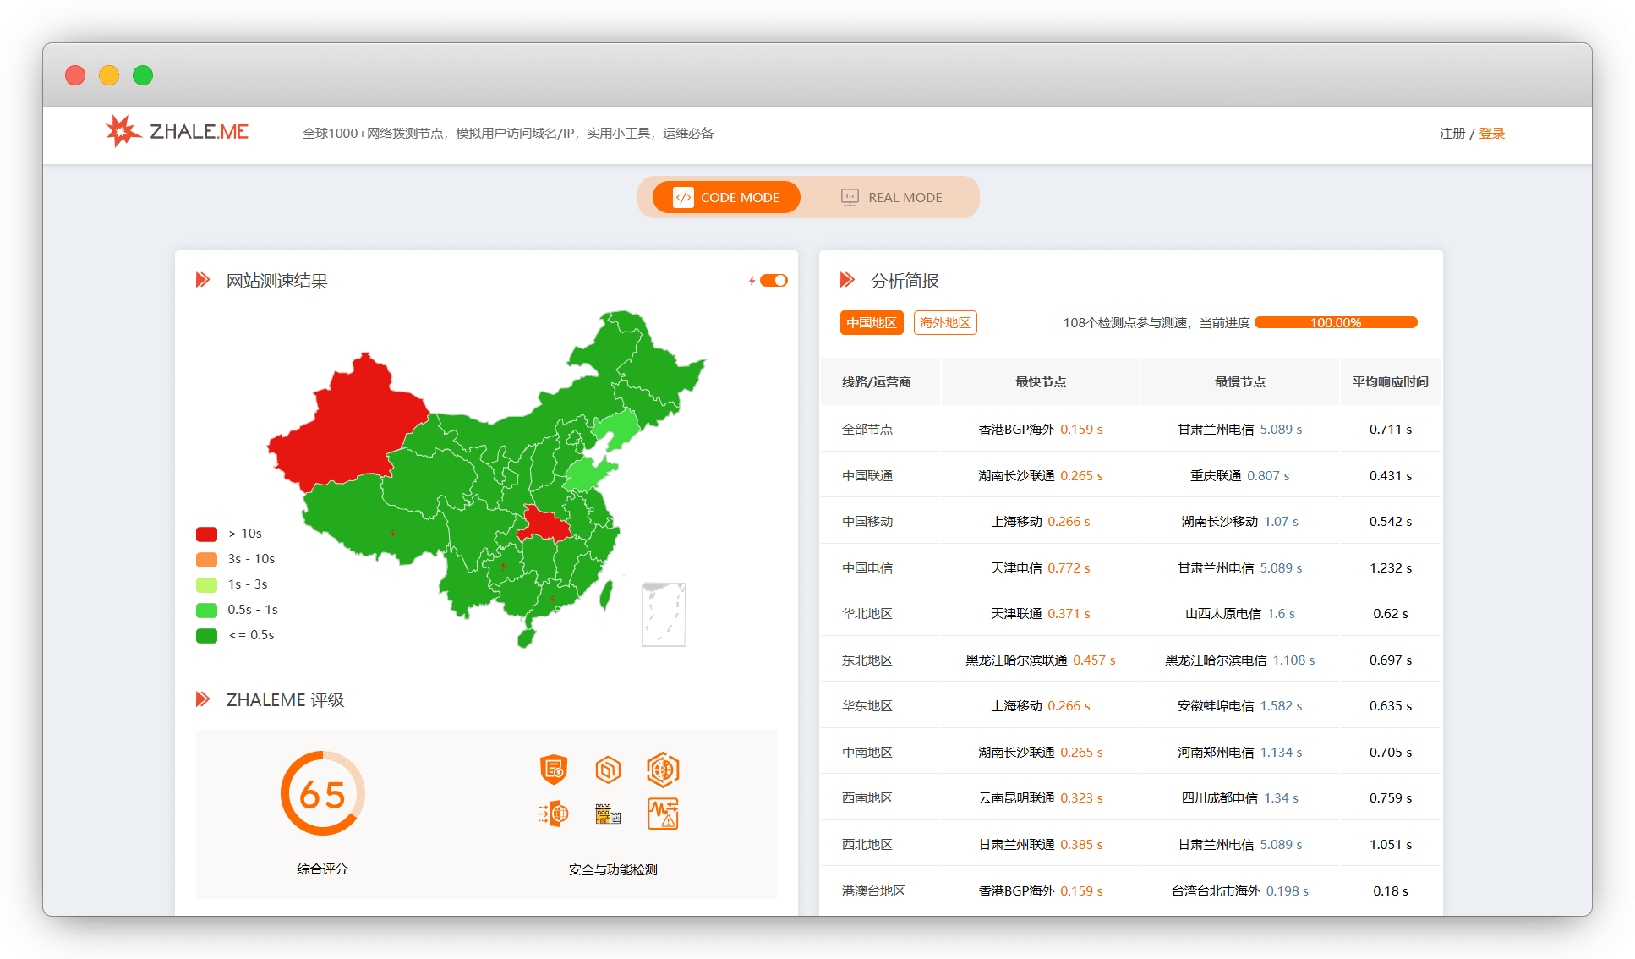
Task: Click the 登录 login link
Action: pos(1492,133)
